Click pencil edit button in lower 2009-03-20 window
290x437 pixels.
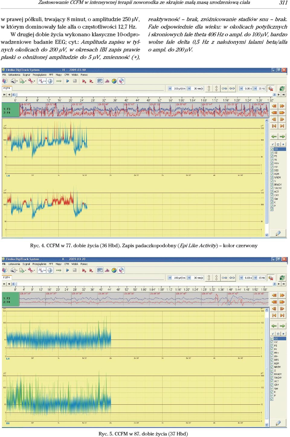coord(278,423)
